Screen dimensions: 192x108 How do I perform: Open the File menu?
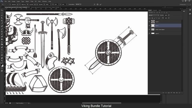5,1
